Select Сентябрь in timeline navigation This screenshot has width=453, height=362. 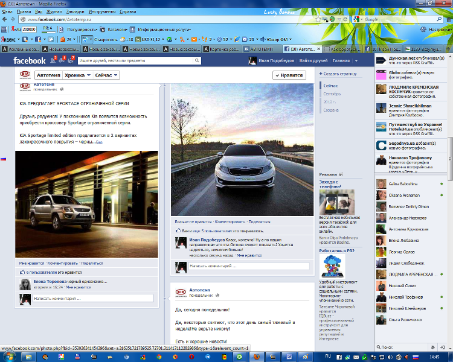[x=332, y=94]
